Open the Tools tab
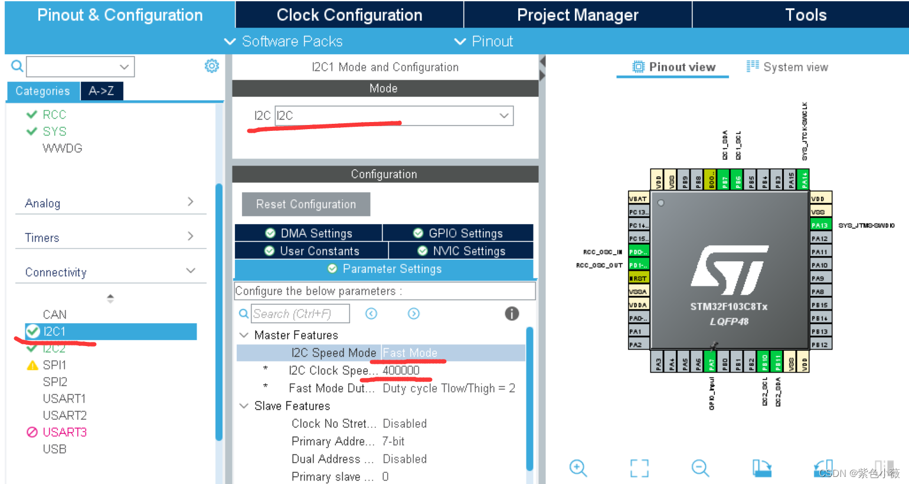909x484 pixels. [806, 15]
